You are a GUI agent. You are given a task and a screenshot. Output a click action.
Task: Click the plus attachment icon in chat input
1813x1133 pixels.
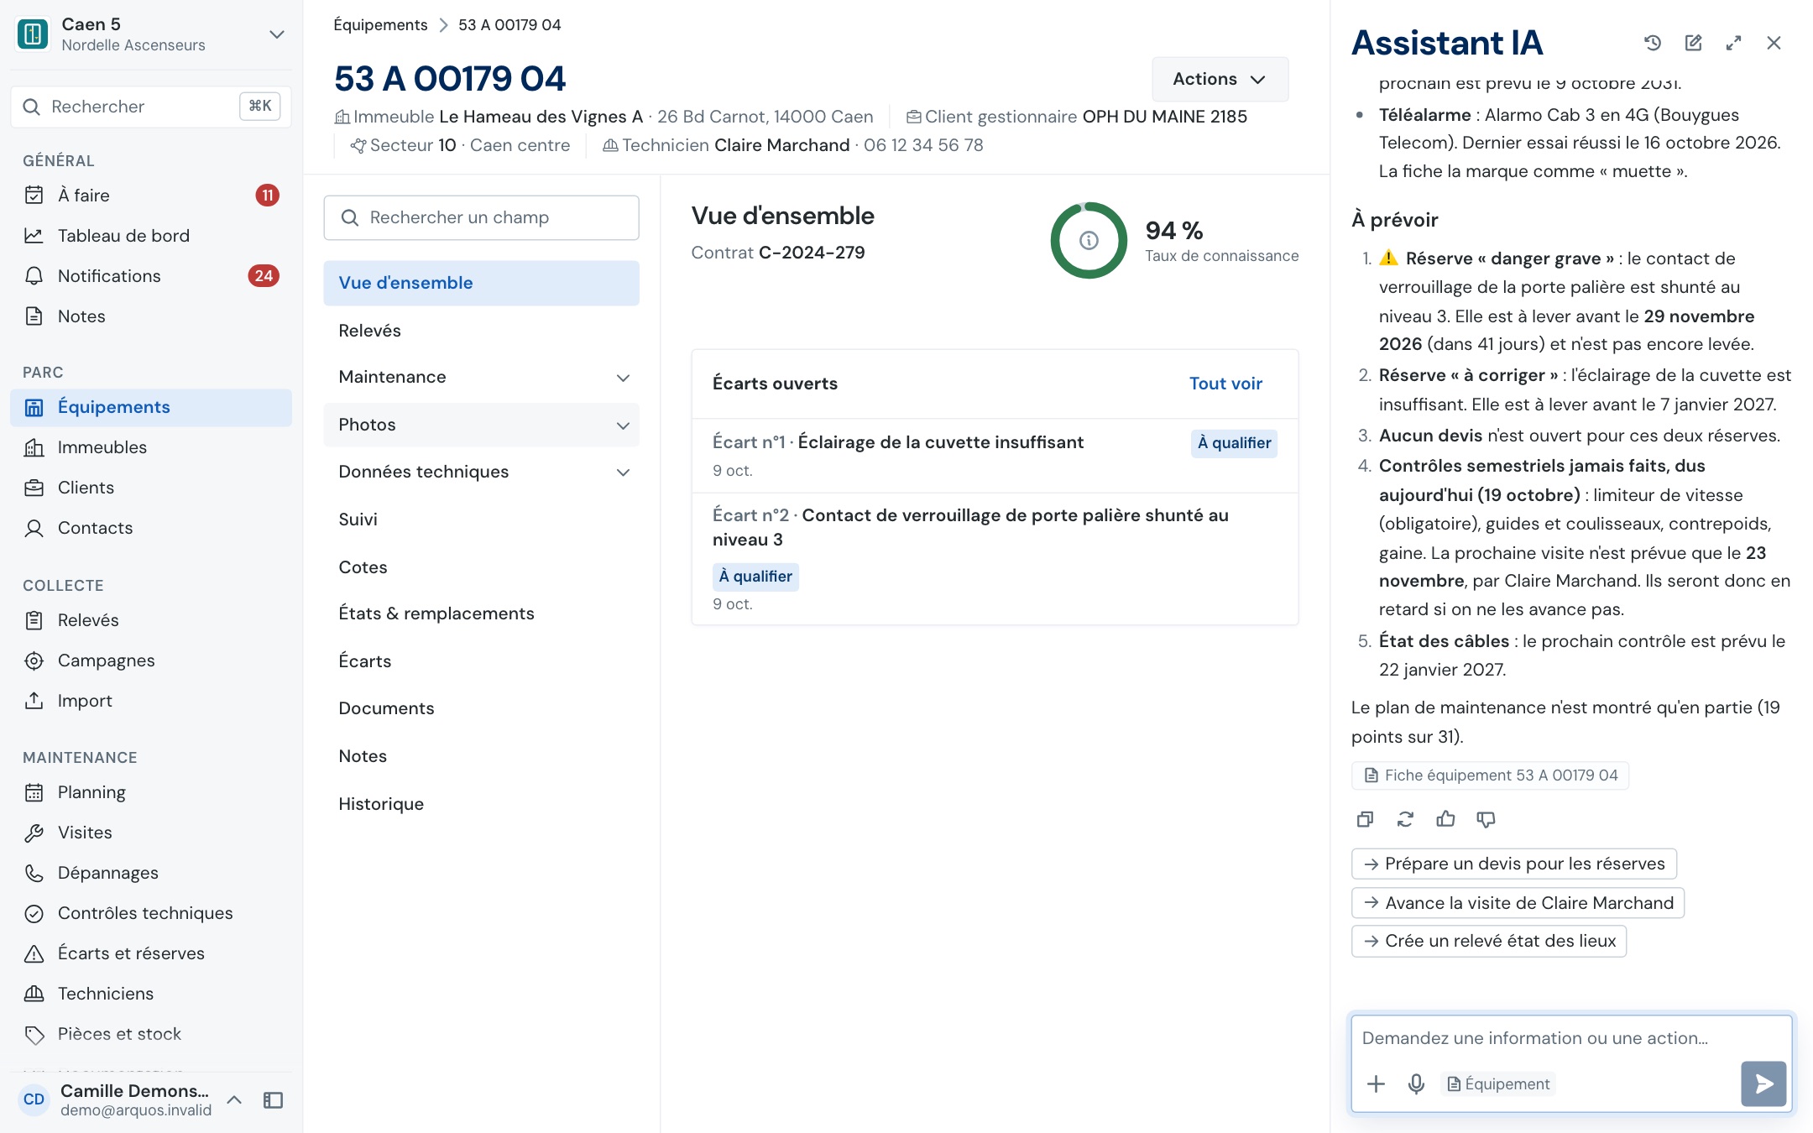(x=1376, y=1083)
